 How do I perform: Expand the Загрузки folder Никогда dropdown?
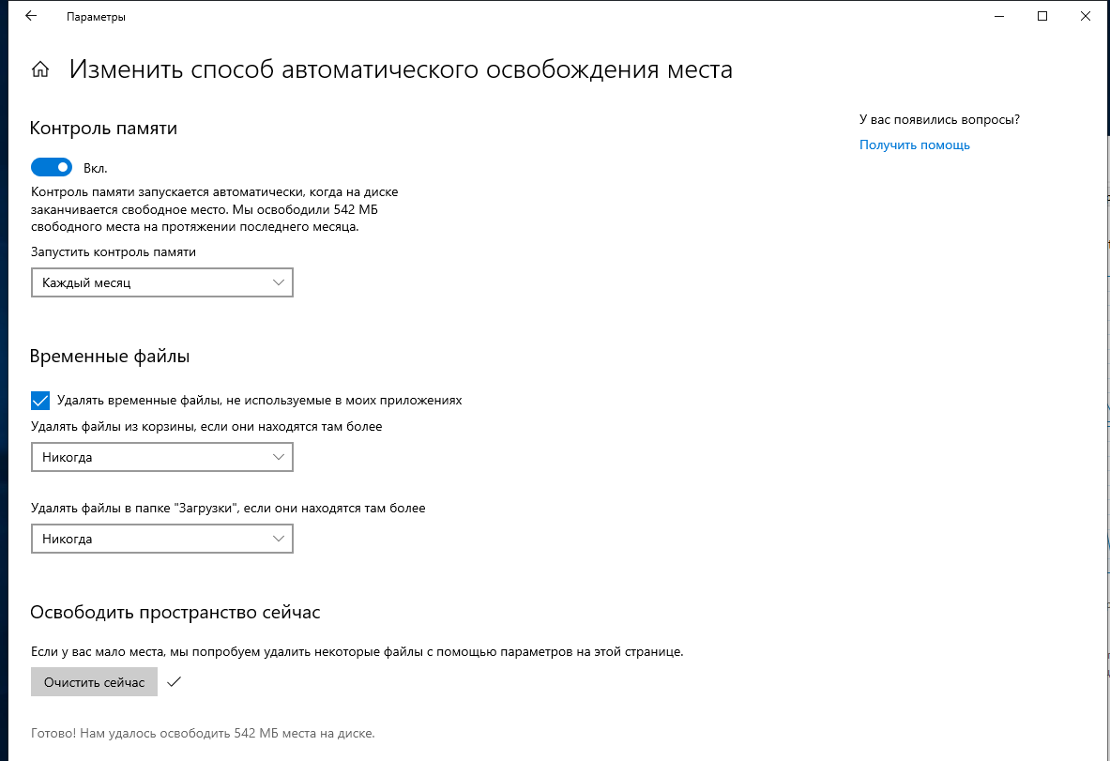(x=161, y=539)
